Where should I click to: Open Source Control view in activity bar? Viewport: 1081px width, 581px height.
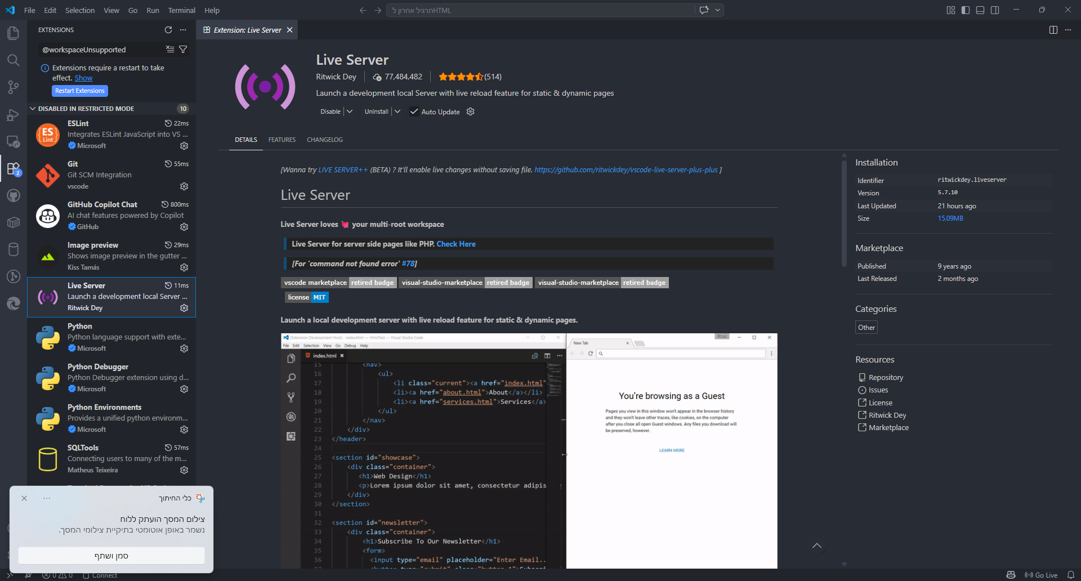coord(13,87)
